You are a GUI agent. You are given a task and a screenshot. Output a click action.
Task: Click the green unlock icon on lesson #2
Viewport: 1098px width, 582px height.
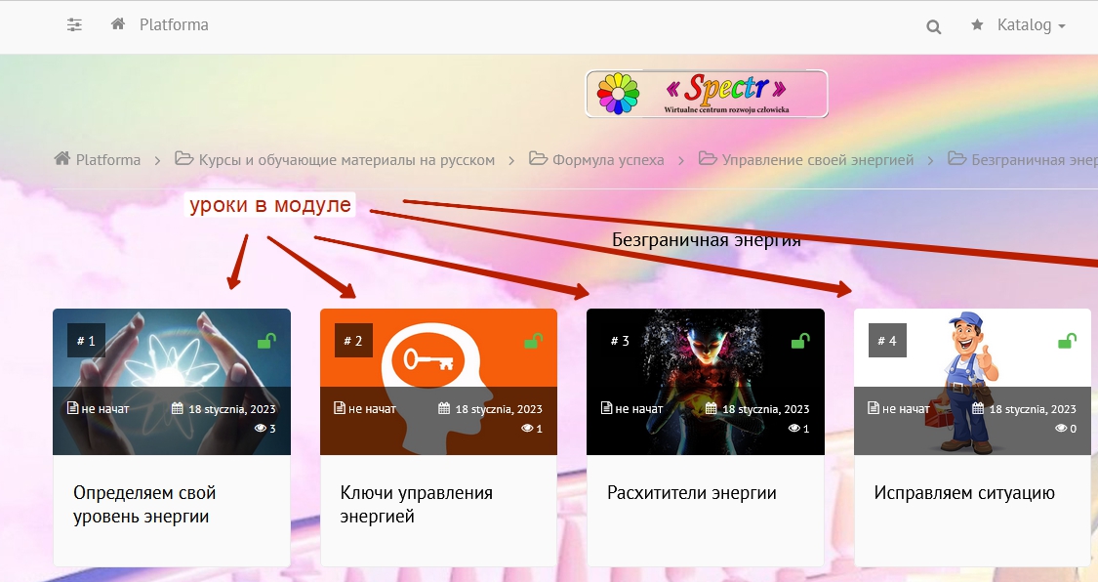click(533, 341)
